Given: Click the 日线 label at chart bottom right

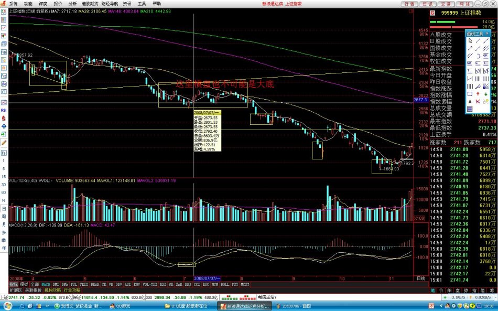Looking at the screenshot, I should [x=421, y=278].
